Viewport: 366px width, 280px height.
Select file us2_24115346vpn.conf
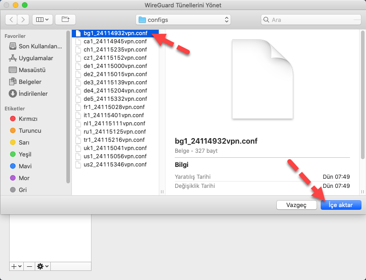coord(115,164)
